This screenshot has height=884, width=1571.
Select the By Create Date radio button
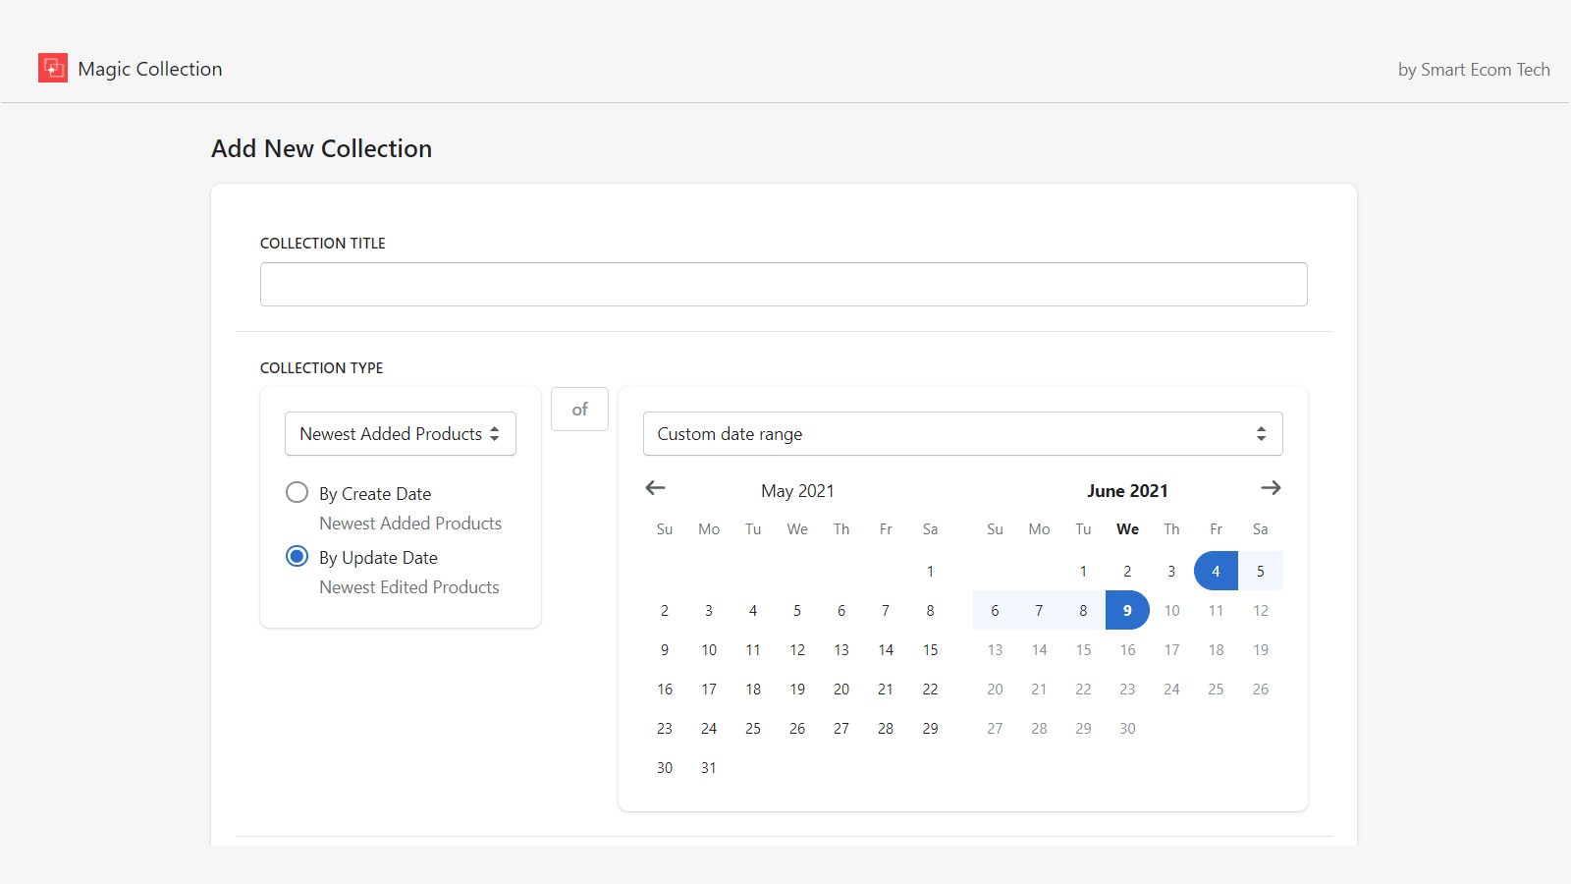pyautogui.click(x=297, y=492)
